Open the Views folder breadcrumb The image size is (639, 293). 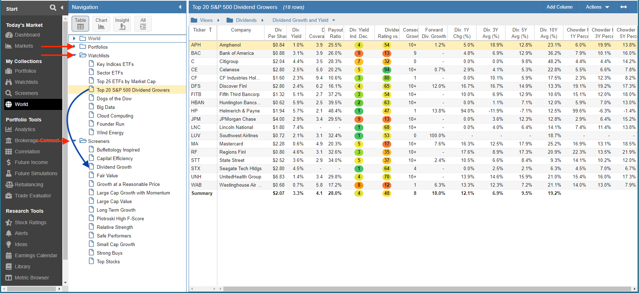point(202,20)
